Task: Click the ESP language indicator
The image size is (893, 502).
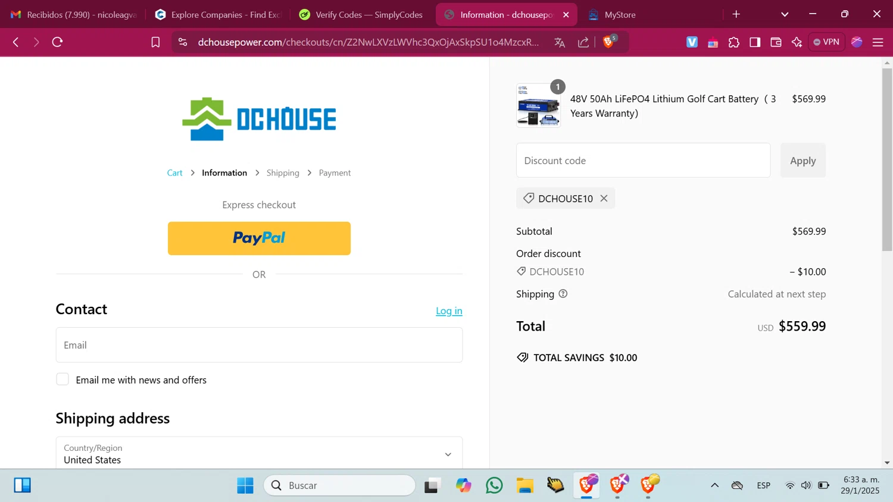Action: click(764, 485)
